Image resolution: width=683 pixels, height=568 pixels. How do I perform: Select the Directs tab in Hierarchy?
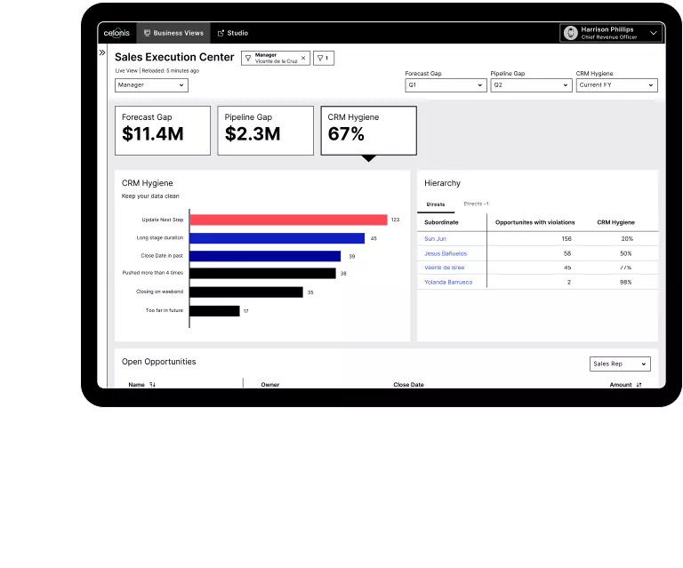pos(436,204)
